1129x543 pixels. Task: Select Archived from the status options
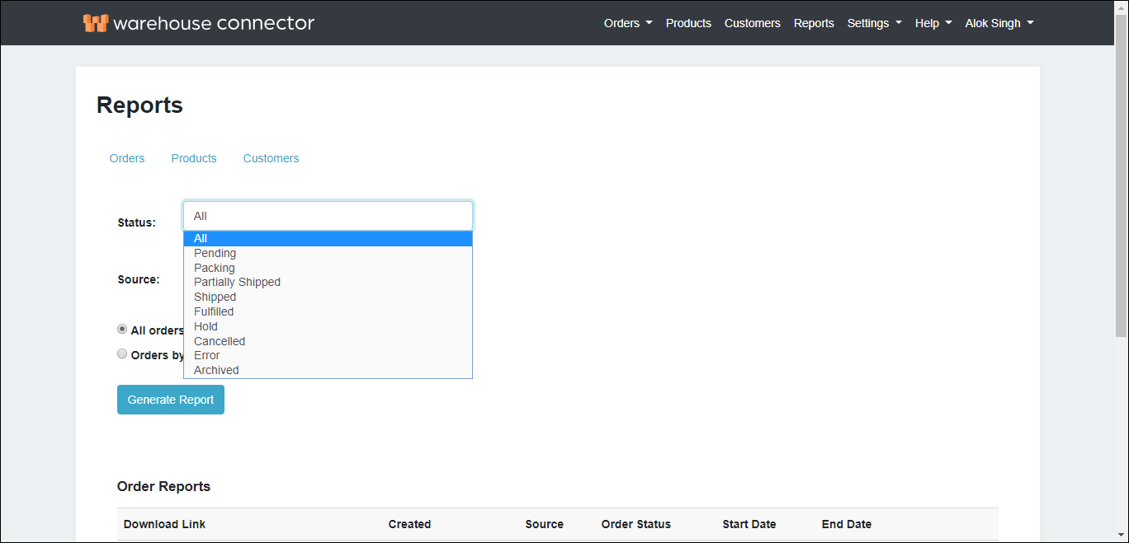[x=216, y=370]
